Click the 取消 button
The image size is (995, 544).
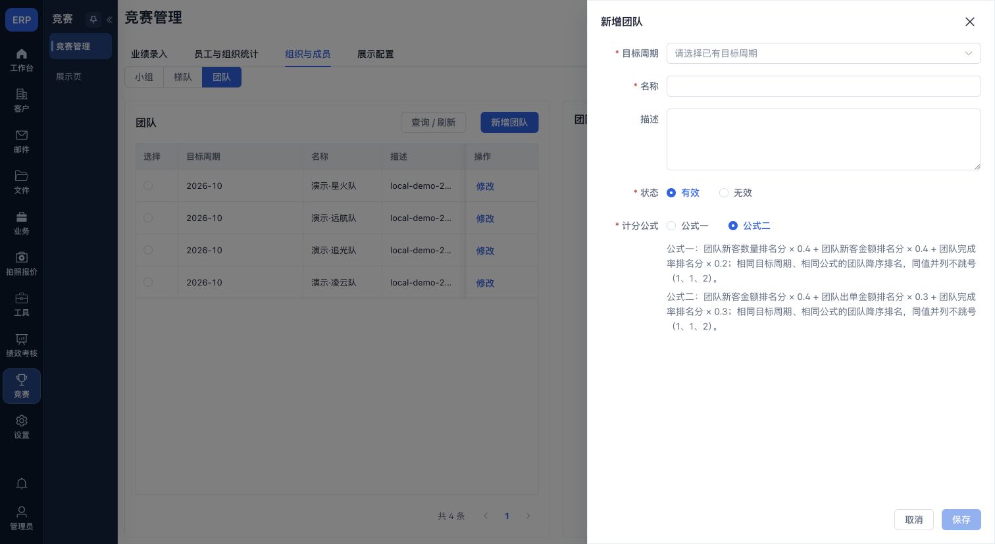tap(914, 520)
